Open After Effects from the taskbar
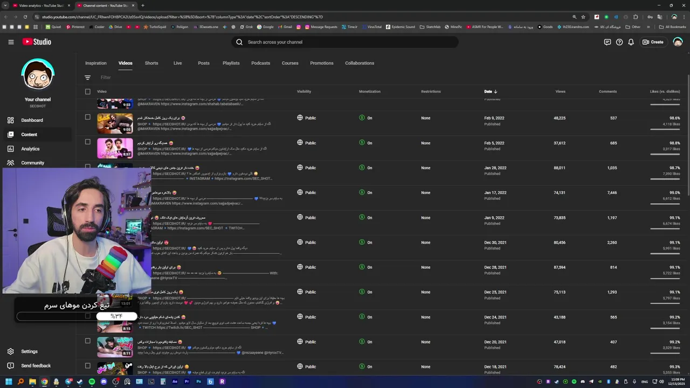Screen dimensions: 690x388 tap(175, 382)
